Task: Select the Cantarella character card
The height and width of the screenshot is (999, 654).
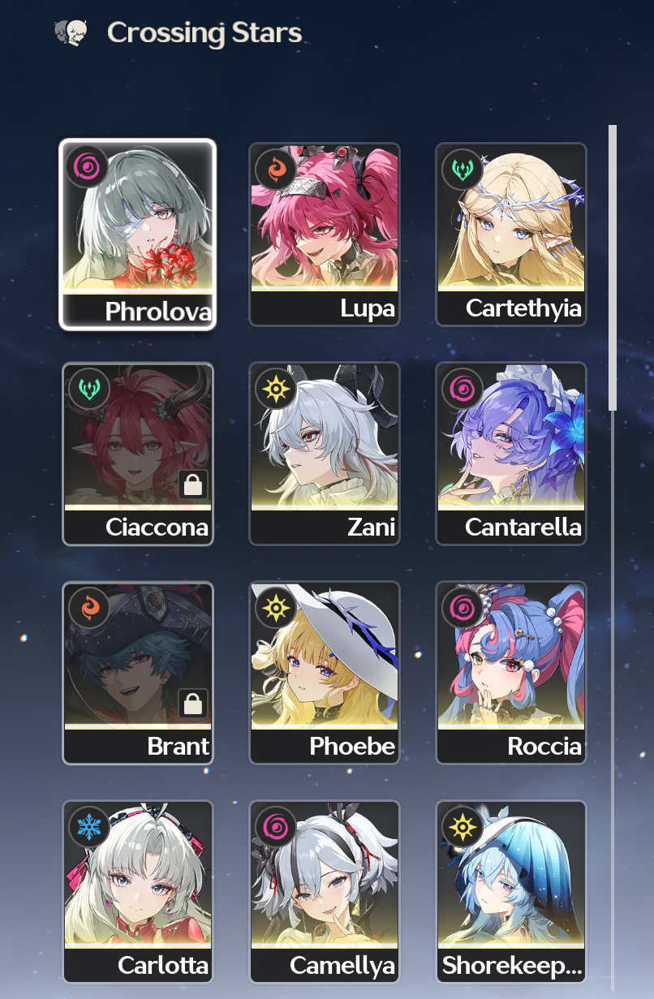Action: tap(511, 454)
